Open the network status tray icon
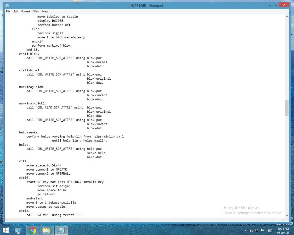Viewport: 294px width, 235px height. [x=257, y=231]
